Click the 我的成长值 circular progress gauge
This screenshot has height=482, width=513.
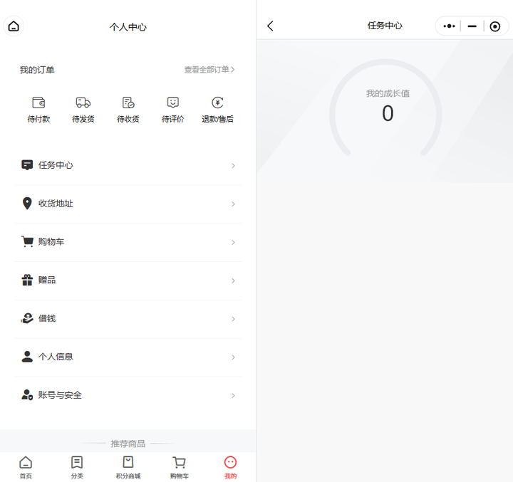385,108
